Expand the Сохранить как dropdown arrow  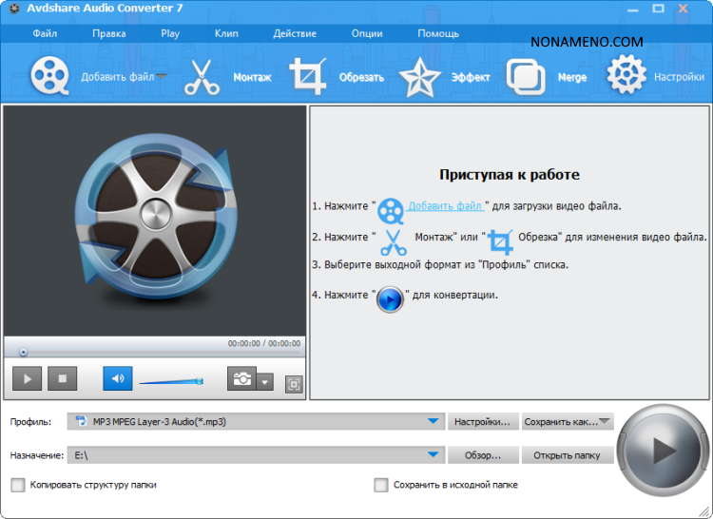tap(605, 421)
